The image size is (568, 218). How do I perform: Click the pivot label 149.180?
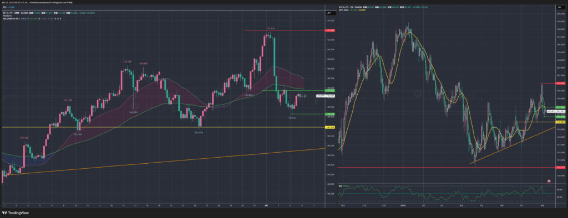127,62
